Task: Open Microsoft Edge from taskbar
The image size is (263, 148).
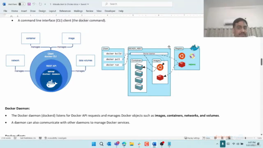Action: (124, 144)
